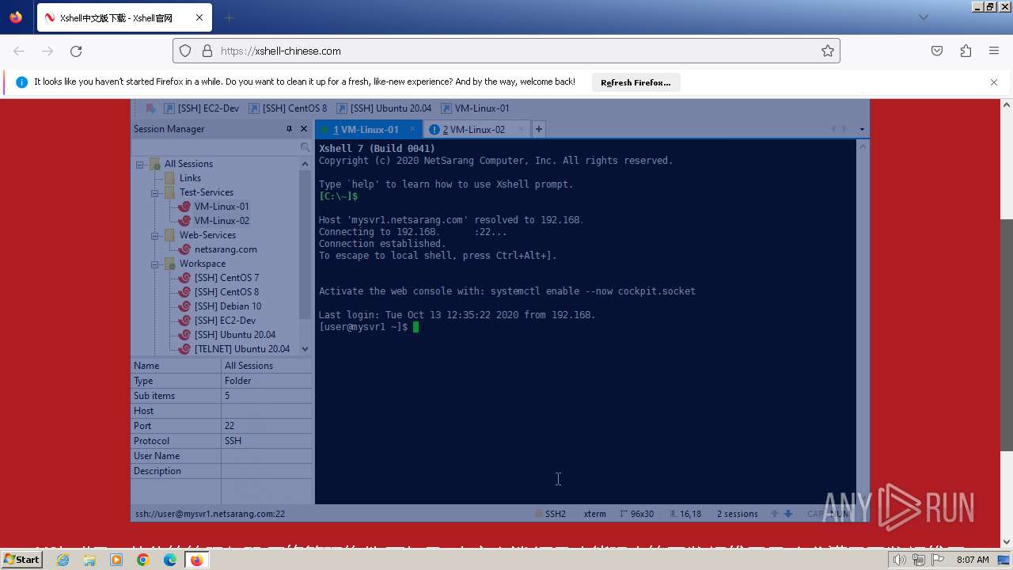The width and height of the screenshot is (1013, 570).
Task: Close the Xshell website browser tab
Action: coord(199,17)
